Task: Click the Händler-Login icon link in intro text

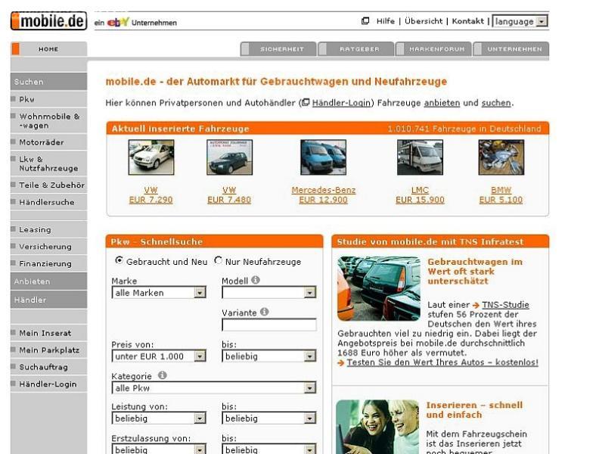Action: [x=306, y=103]
